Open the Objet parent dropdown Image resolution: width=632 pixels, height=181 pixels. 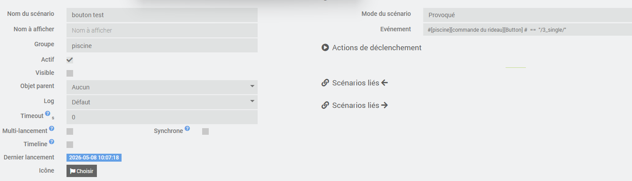coord(162,87)
